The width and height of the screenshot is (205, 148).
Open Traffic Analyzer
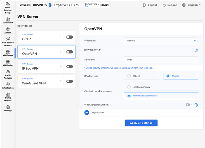coord(8,75)
